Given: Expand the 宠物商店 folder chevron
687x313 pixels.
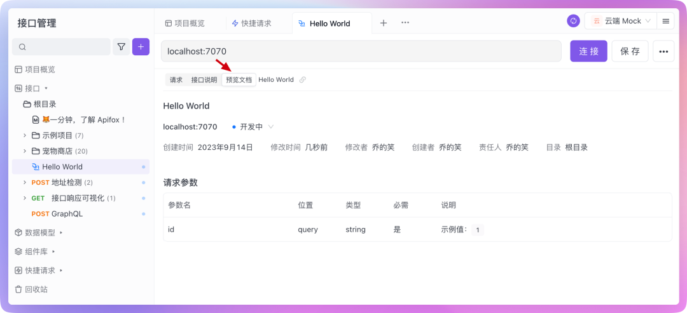Looking at the screenshot, I should [25, 151].
